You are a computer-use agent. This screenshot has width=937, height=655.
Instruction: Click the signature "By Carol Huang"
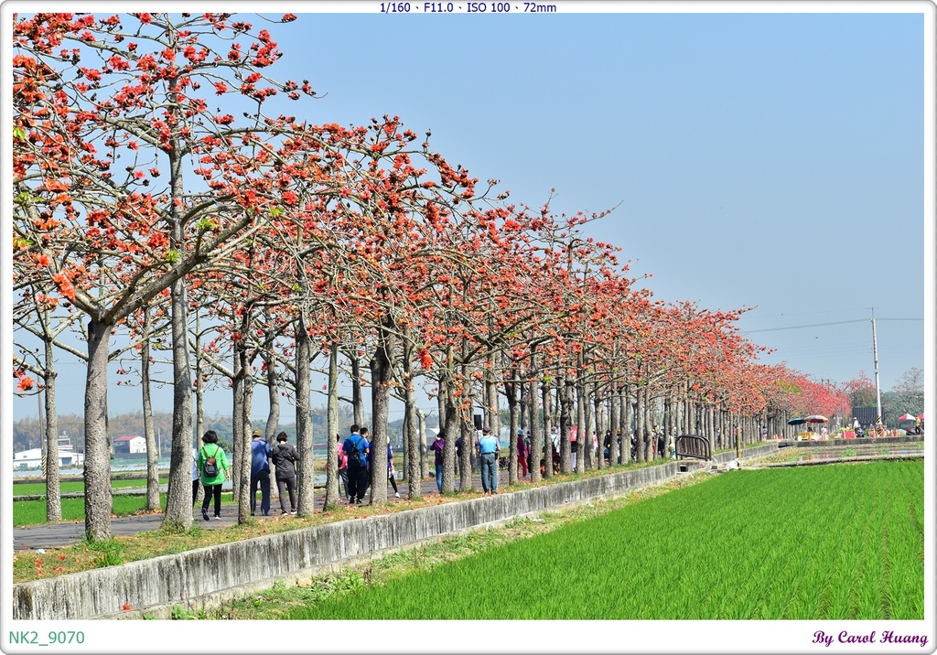(x=869, y=639)
